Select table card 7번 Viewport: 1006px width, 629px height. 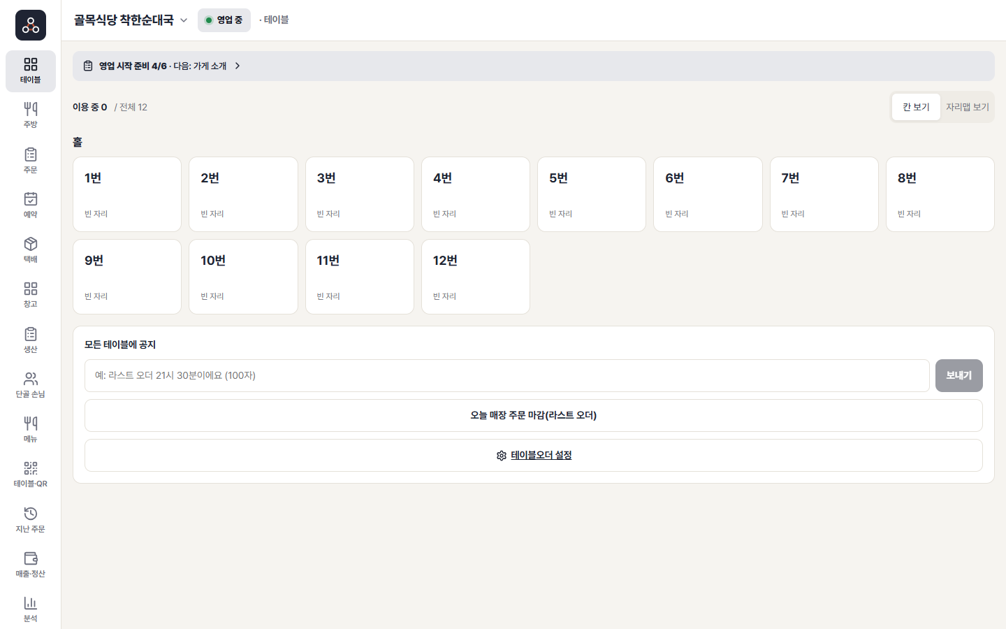click(824, 194)
